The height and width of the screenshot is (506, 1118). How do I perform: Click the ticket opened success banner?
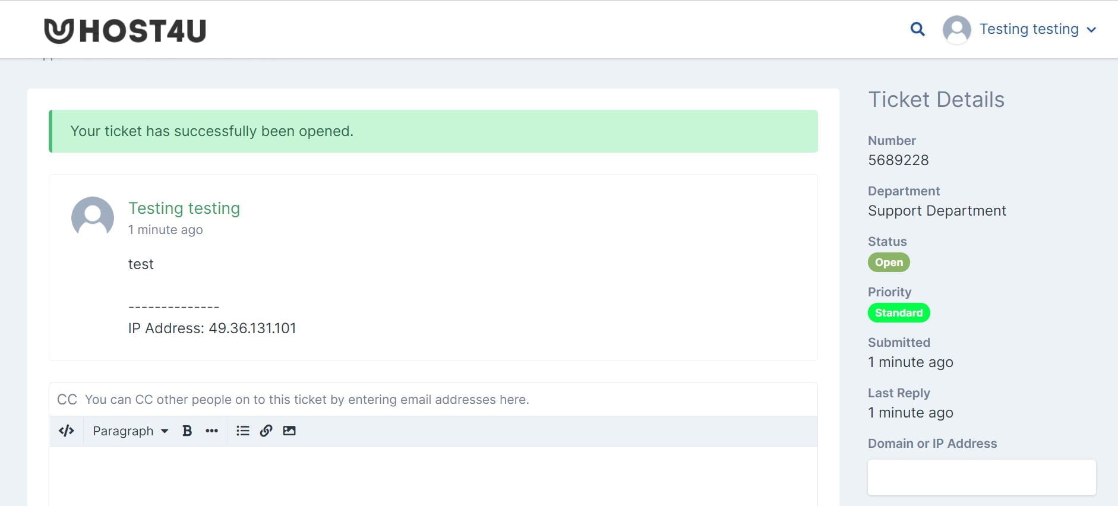coord(433,131)
